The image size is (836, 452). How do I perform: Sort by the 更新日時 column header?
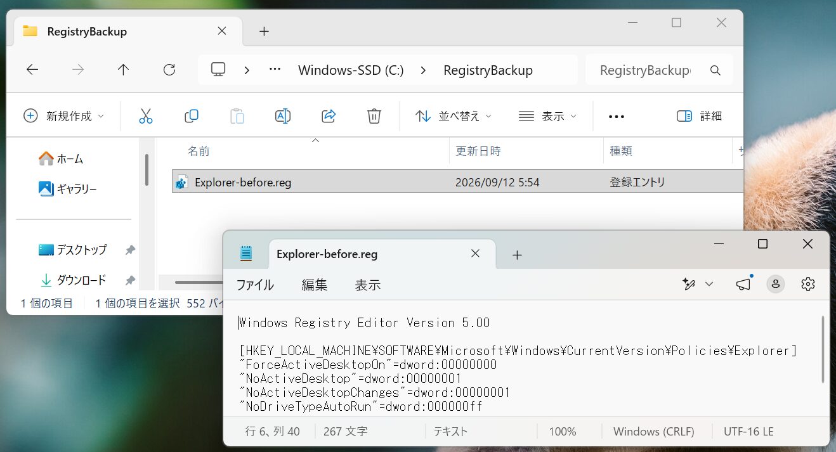pyautogui.click(x=478, y=151)
